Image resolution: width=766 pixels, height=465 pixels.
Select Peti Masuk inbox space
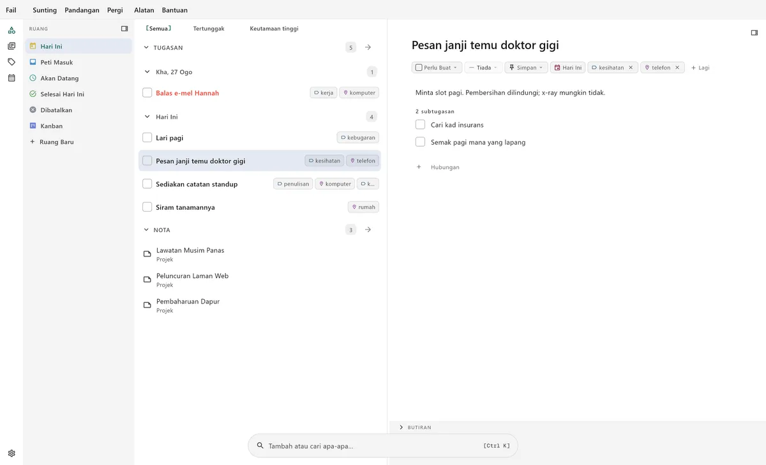(79, 63)
